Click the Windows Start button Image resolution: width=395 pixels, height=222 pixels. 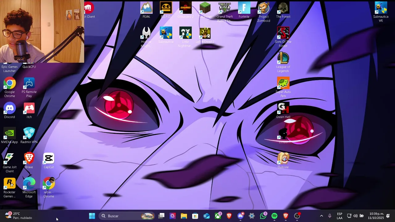(92, 216)
